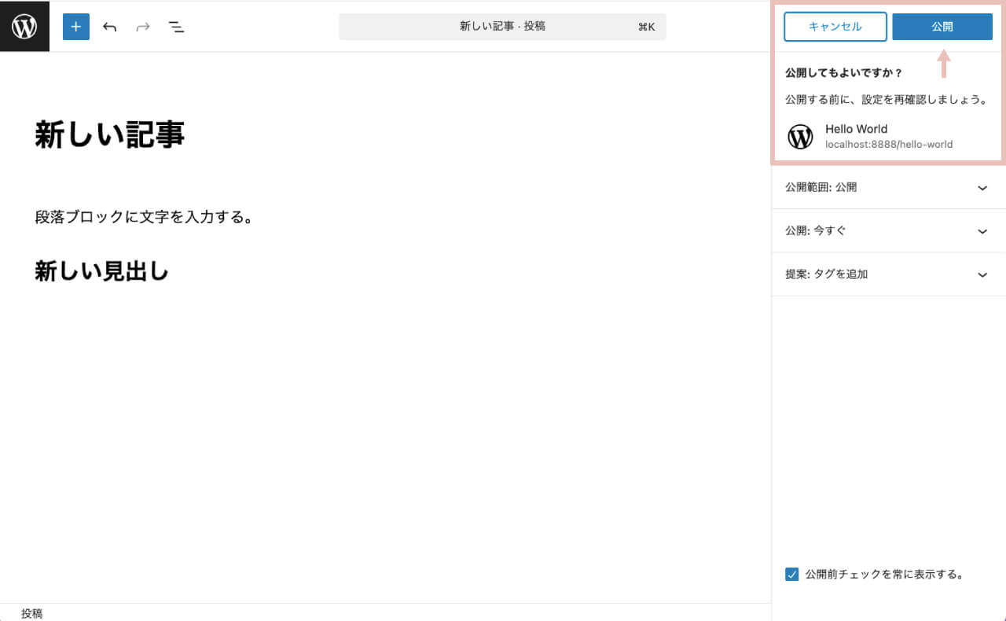Open the 提案: タグを追加 panel

click(x=887, y=274)
